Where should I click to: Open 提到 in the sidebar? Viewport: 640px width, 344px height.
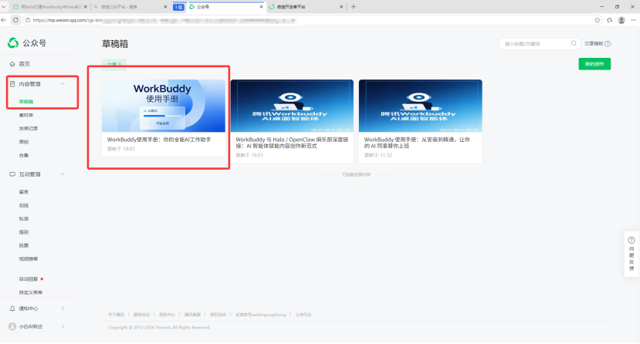24,232
